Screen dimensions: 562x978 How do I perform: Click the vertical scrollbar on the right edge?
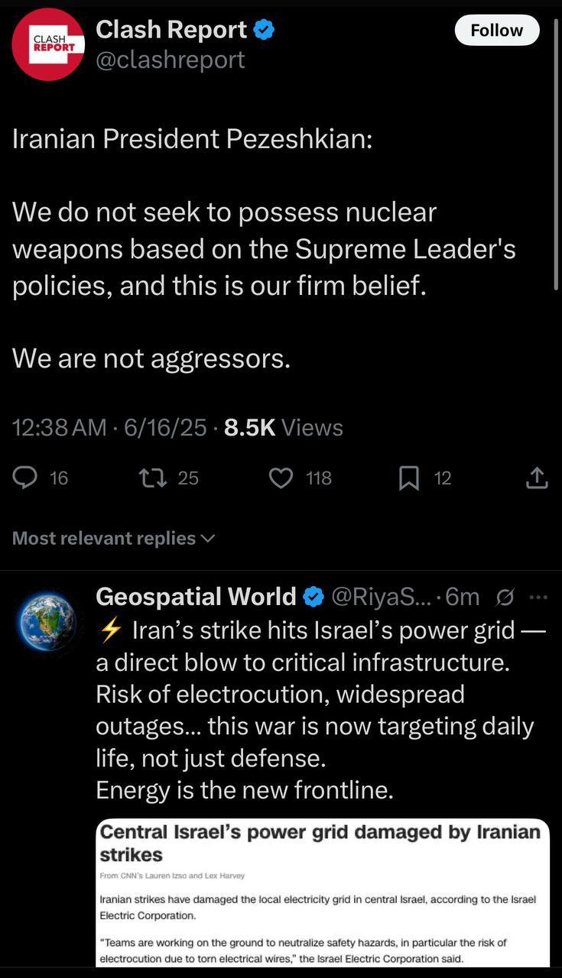[x=557, y=153]
